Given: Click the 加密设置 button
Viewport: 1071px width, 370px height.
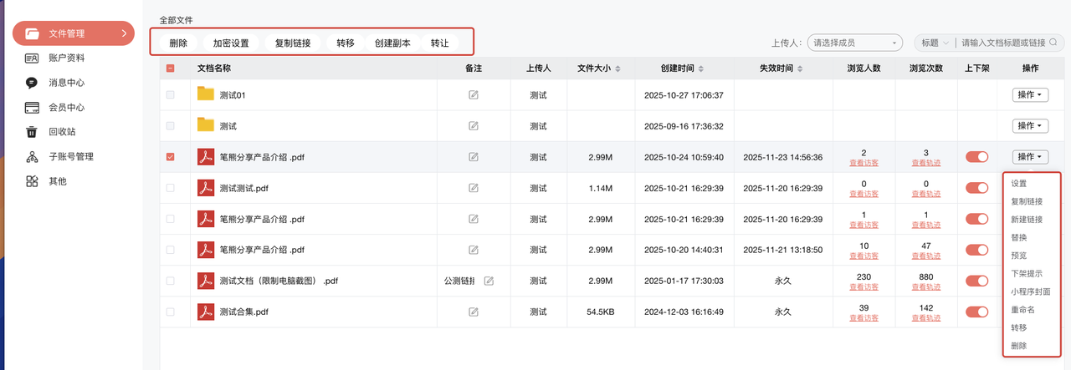Looking at the screenshot, I should tap(231, 43).
